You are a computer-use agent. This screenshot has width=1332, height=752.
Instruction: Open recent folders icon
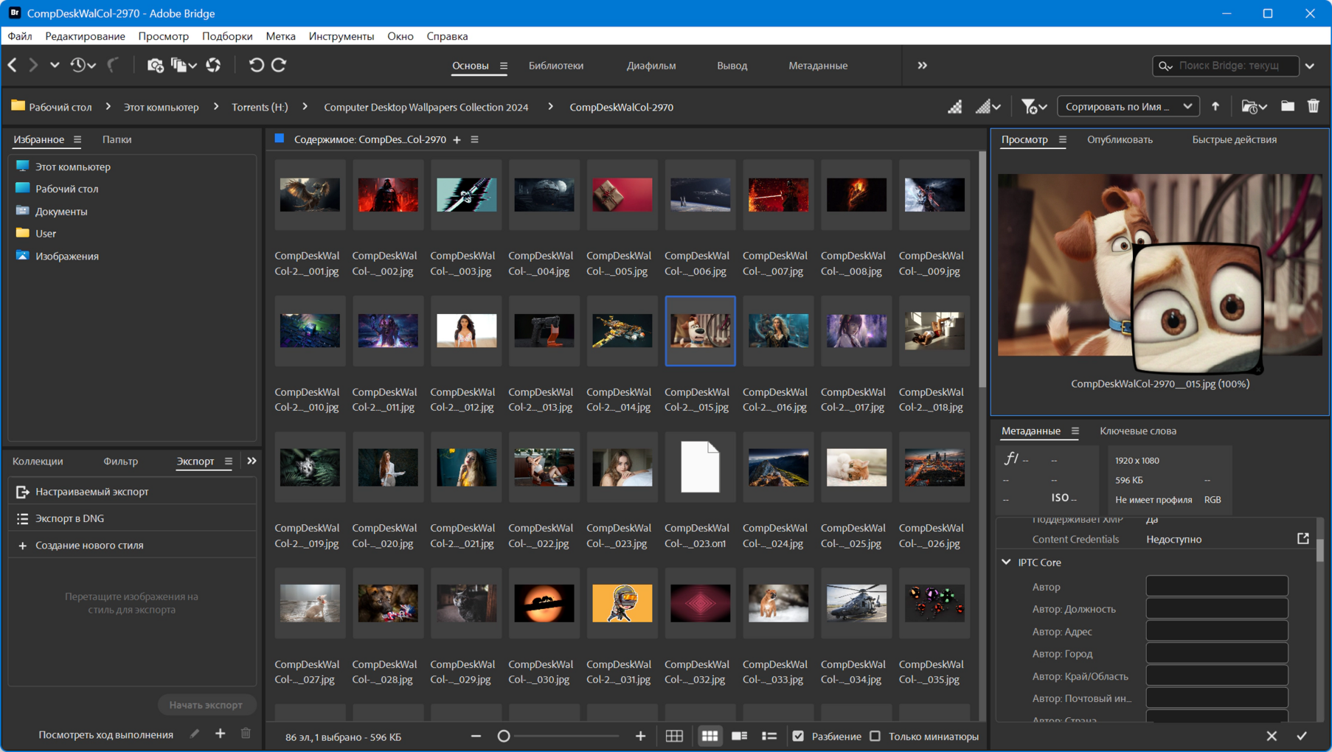coord(1254,106)
